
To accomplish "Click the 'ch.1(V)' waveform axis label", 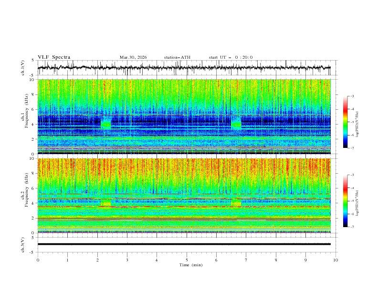I will [23, 68].
